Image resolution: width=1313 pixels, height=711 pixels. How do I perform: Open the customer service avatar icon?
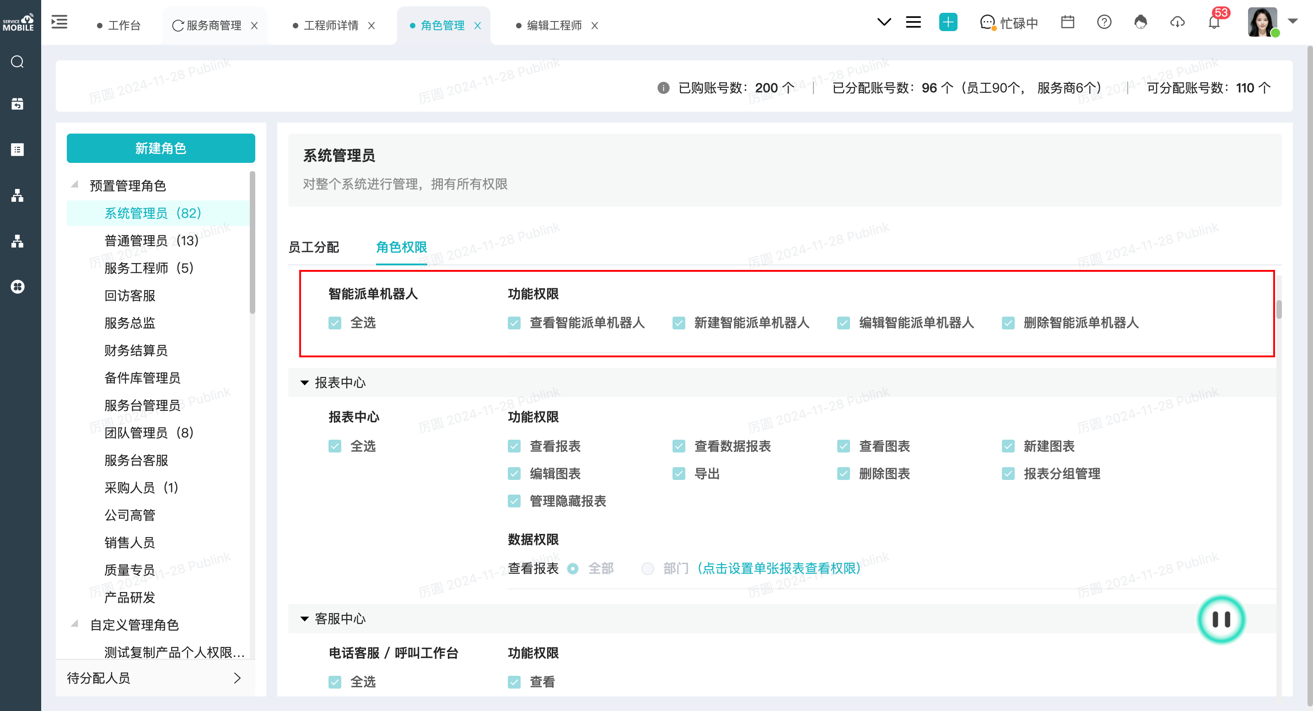(1141, 22)
